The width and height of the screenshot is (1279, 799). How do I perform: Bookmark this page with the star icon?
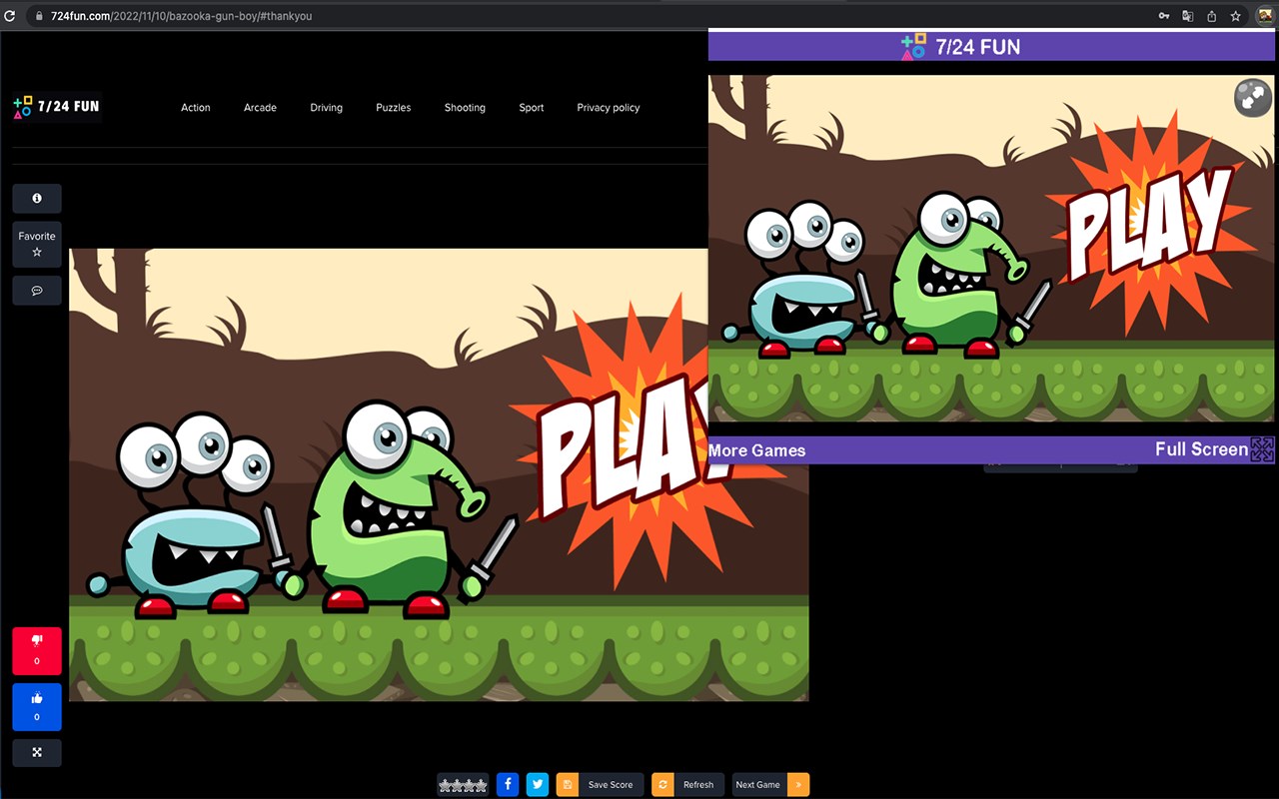1236,16
